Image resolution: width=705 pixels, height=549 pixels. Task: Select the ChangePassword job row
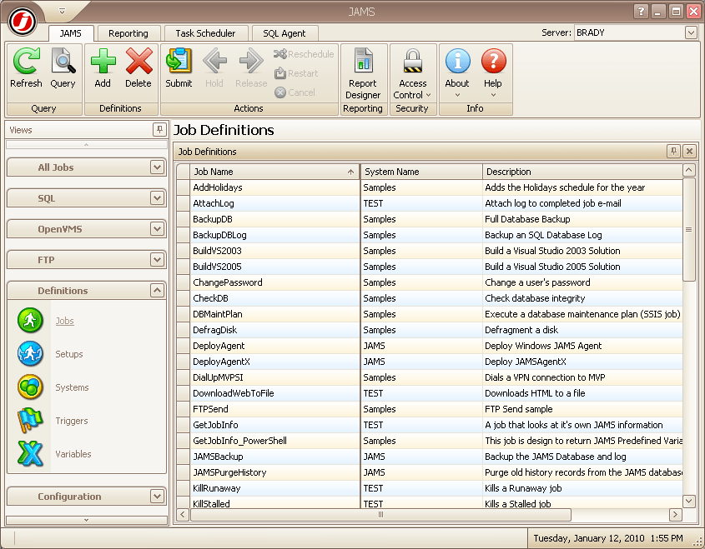(430, 282)
